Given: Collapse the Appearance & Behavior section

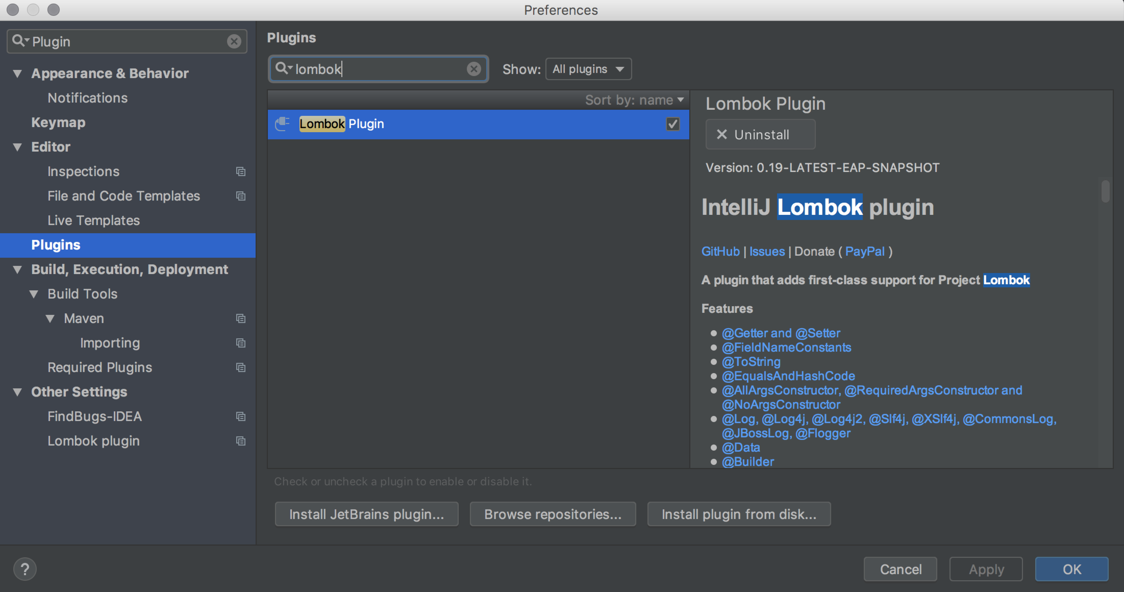Looking at the screenshot, I should (x=17, y=73).
